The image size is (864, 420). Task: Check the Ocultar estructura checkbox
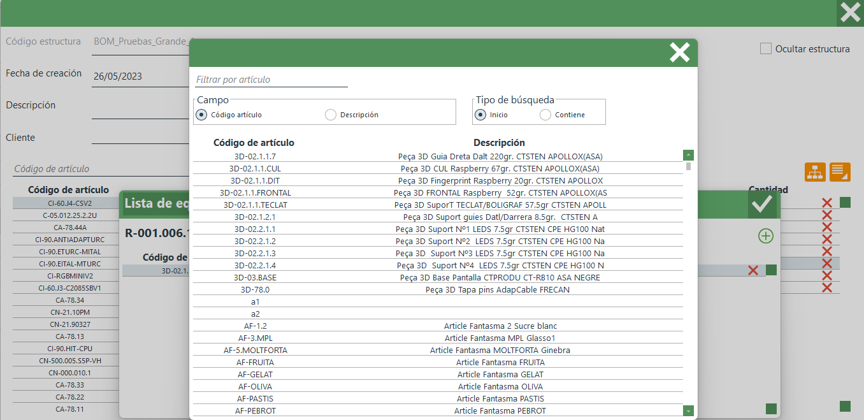[766, 48]
